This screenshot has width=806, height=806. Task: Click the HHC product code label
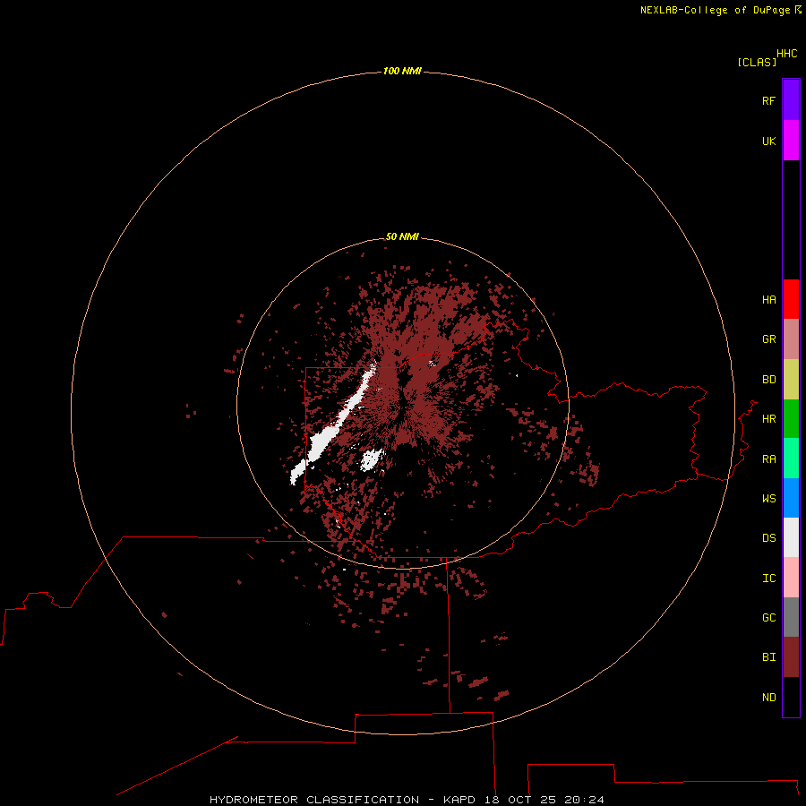click(x=786, y=54)
